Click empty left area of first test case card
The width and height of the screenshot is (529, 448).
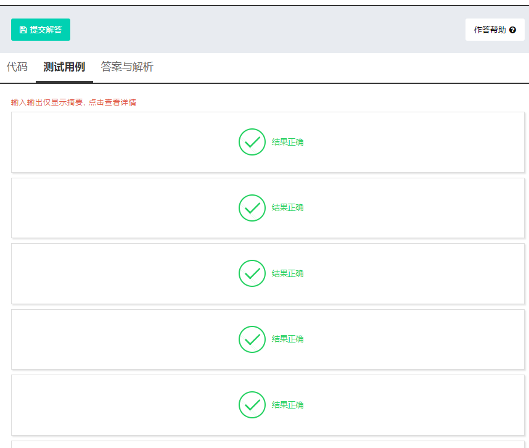(92, 142)
